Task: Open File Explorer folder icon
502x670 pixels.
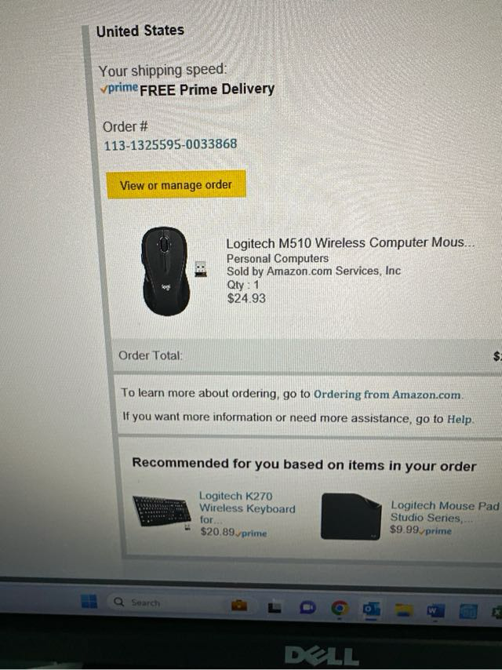Action: coord(403,610)
